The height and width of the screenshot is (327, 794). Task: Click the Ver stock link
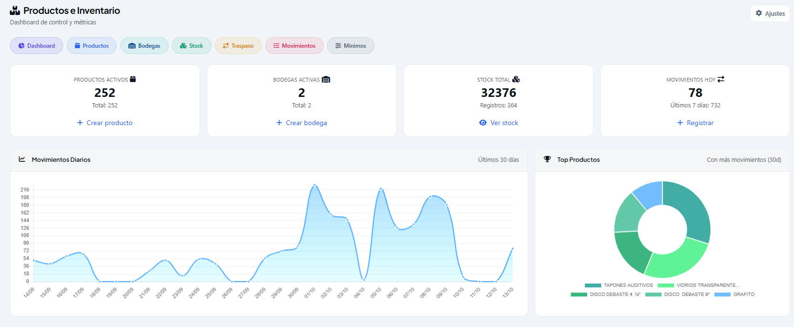(x=498, y=123)
